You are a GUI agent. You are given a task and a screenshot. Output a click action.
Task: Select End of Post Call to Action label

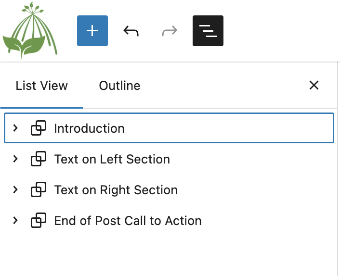point(128,221)
